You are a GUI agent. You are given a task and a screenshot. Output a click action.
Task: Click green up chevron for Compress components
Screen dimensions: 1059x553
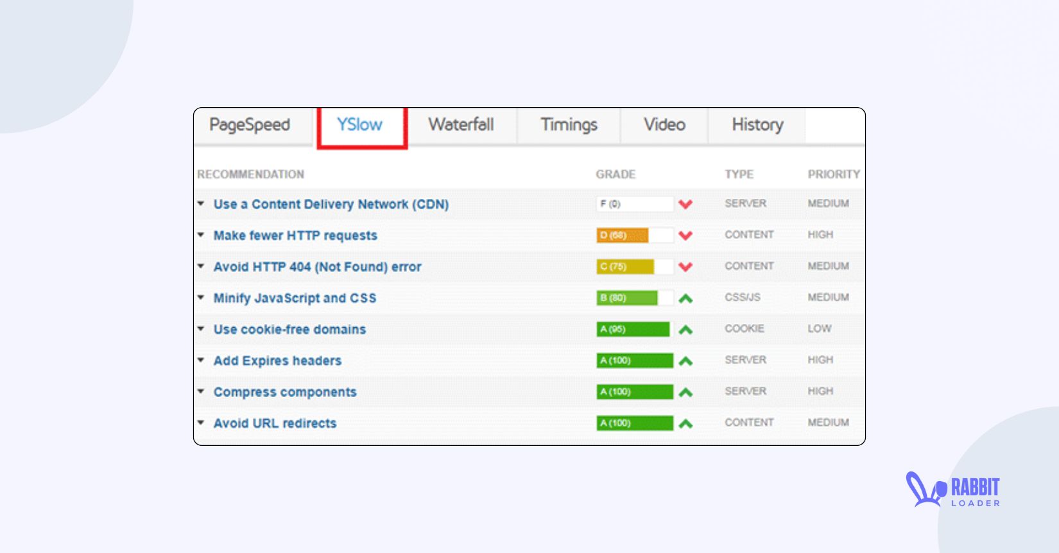685,392
